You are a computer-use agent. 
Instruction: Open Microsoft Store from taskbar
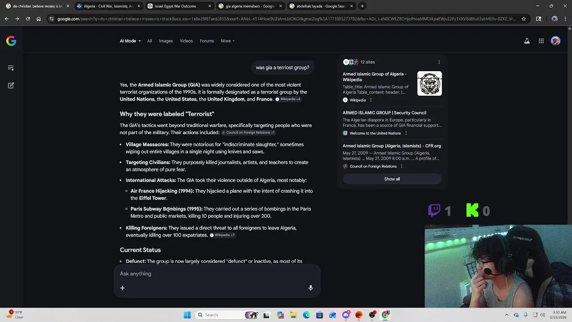[x=320, y=315]
